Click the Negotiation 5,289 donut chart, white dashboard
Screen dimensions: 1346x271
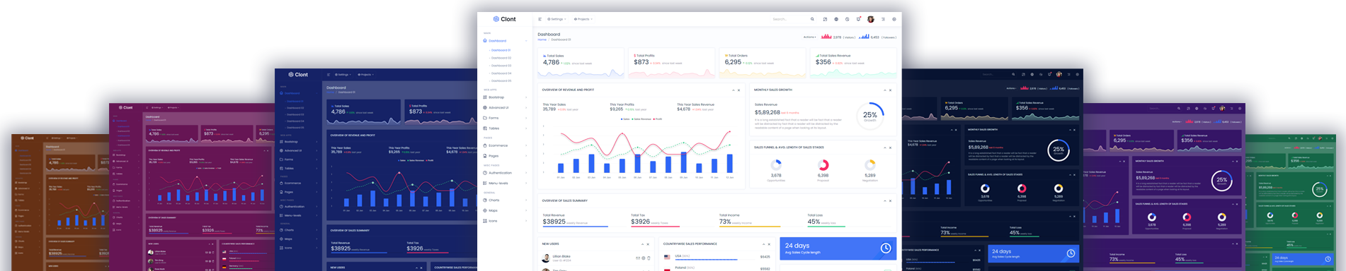(x=869, y=165)
